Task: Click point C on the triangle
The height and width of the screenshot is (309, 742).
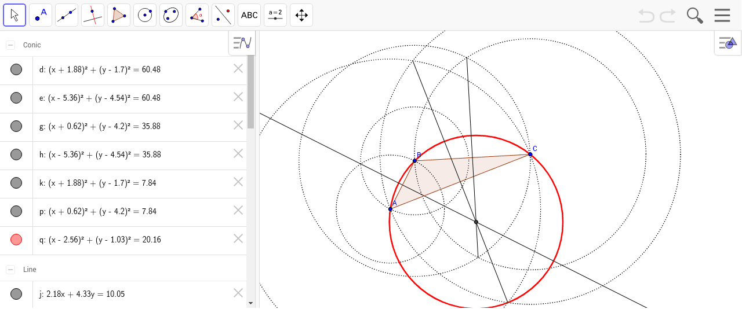Action: (530, 154)
